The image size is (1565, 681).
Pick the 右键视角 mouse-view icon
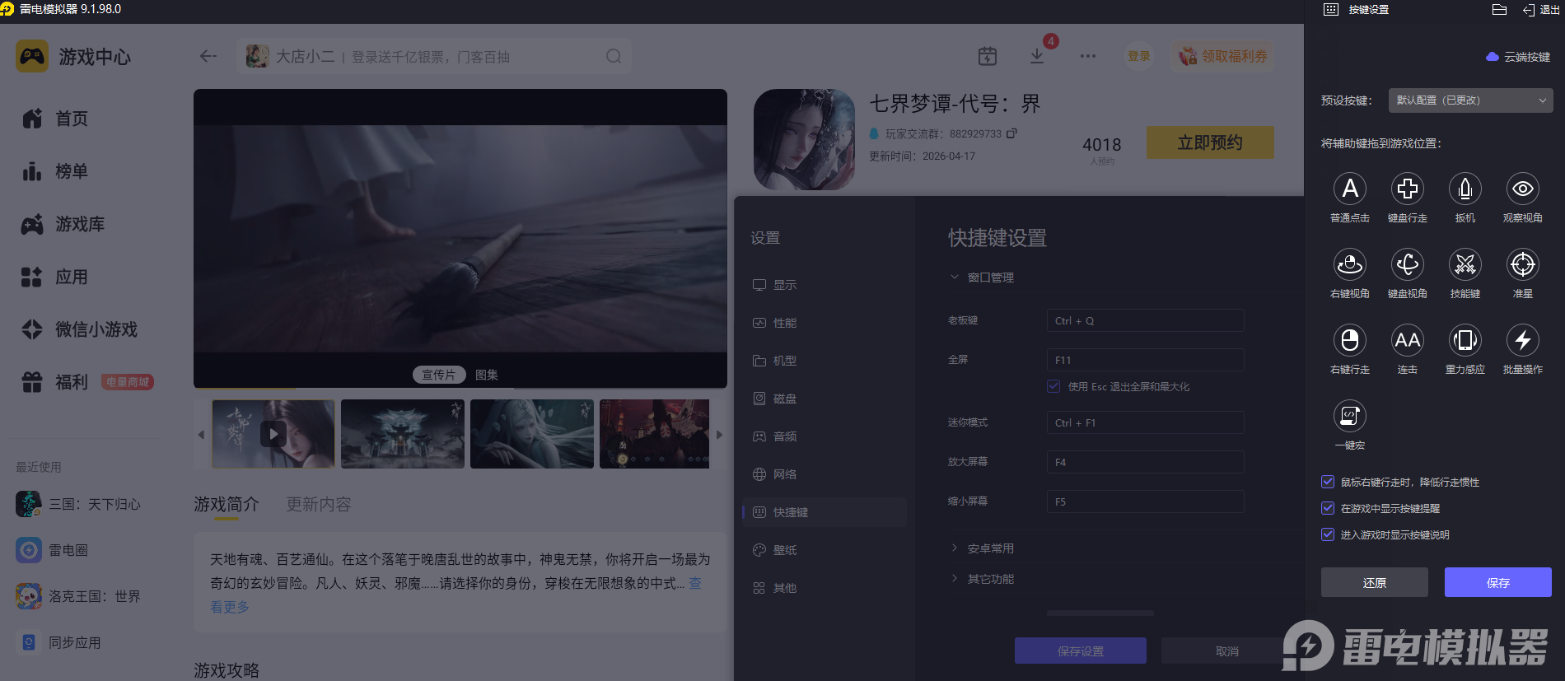[x=1349, y=264]
